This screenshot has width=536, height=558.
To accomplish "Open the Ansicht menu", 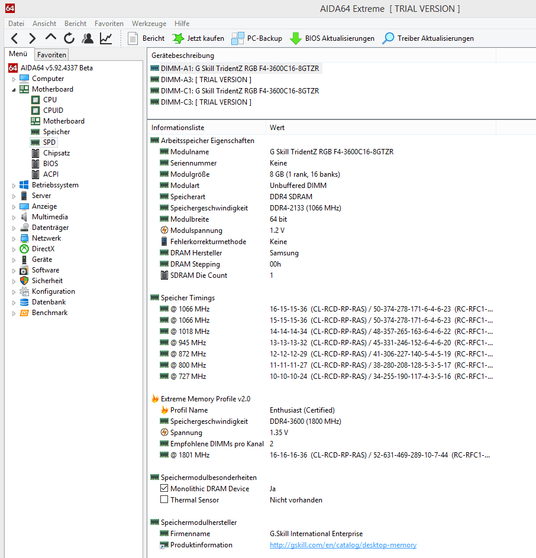I will pos(44,24).
